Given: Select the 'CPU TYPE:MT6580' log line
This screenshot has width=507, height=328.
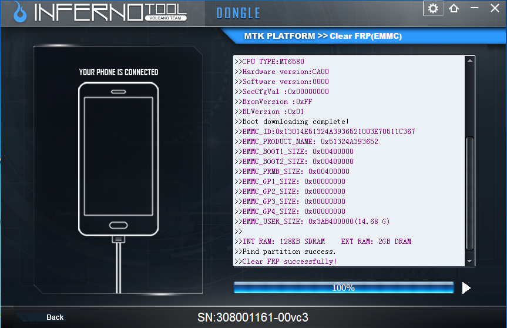Looking at the screenshot, I should [269, 62].
